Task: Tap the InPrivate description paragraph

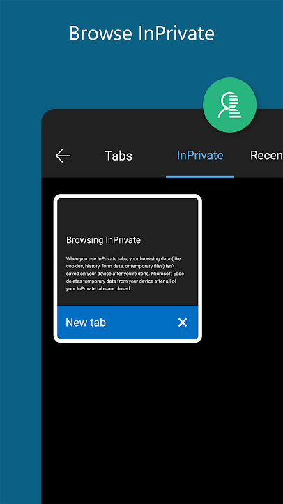Action: (125, 274)
